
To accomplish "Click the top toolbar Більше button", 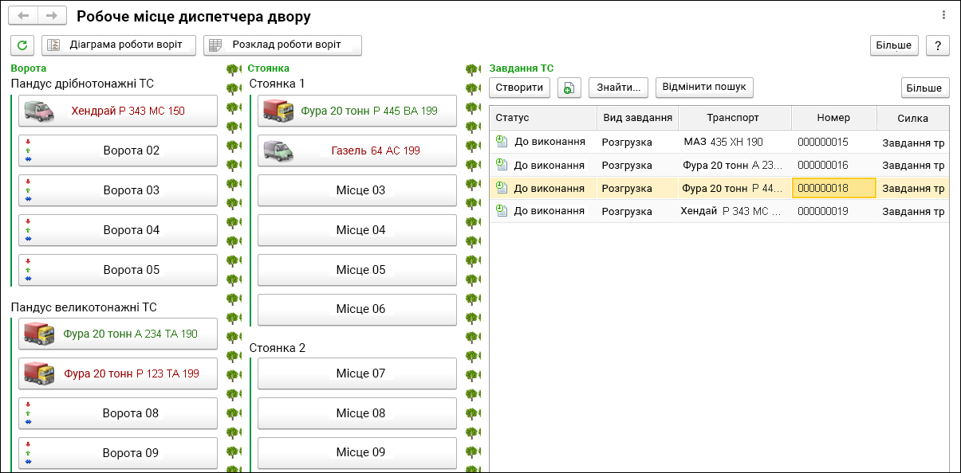I will point(894,45).
